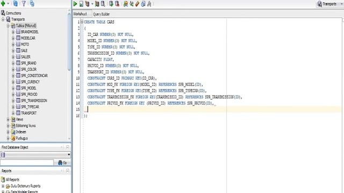Select the All Reports node

[x=12, y=180]
